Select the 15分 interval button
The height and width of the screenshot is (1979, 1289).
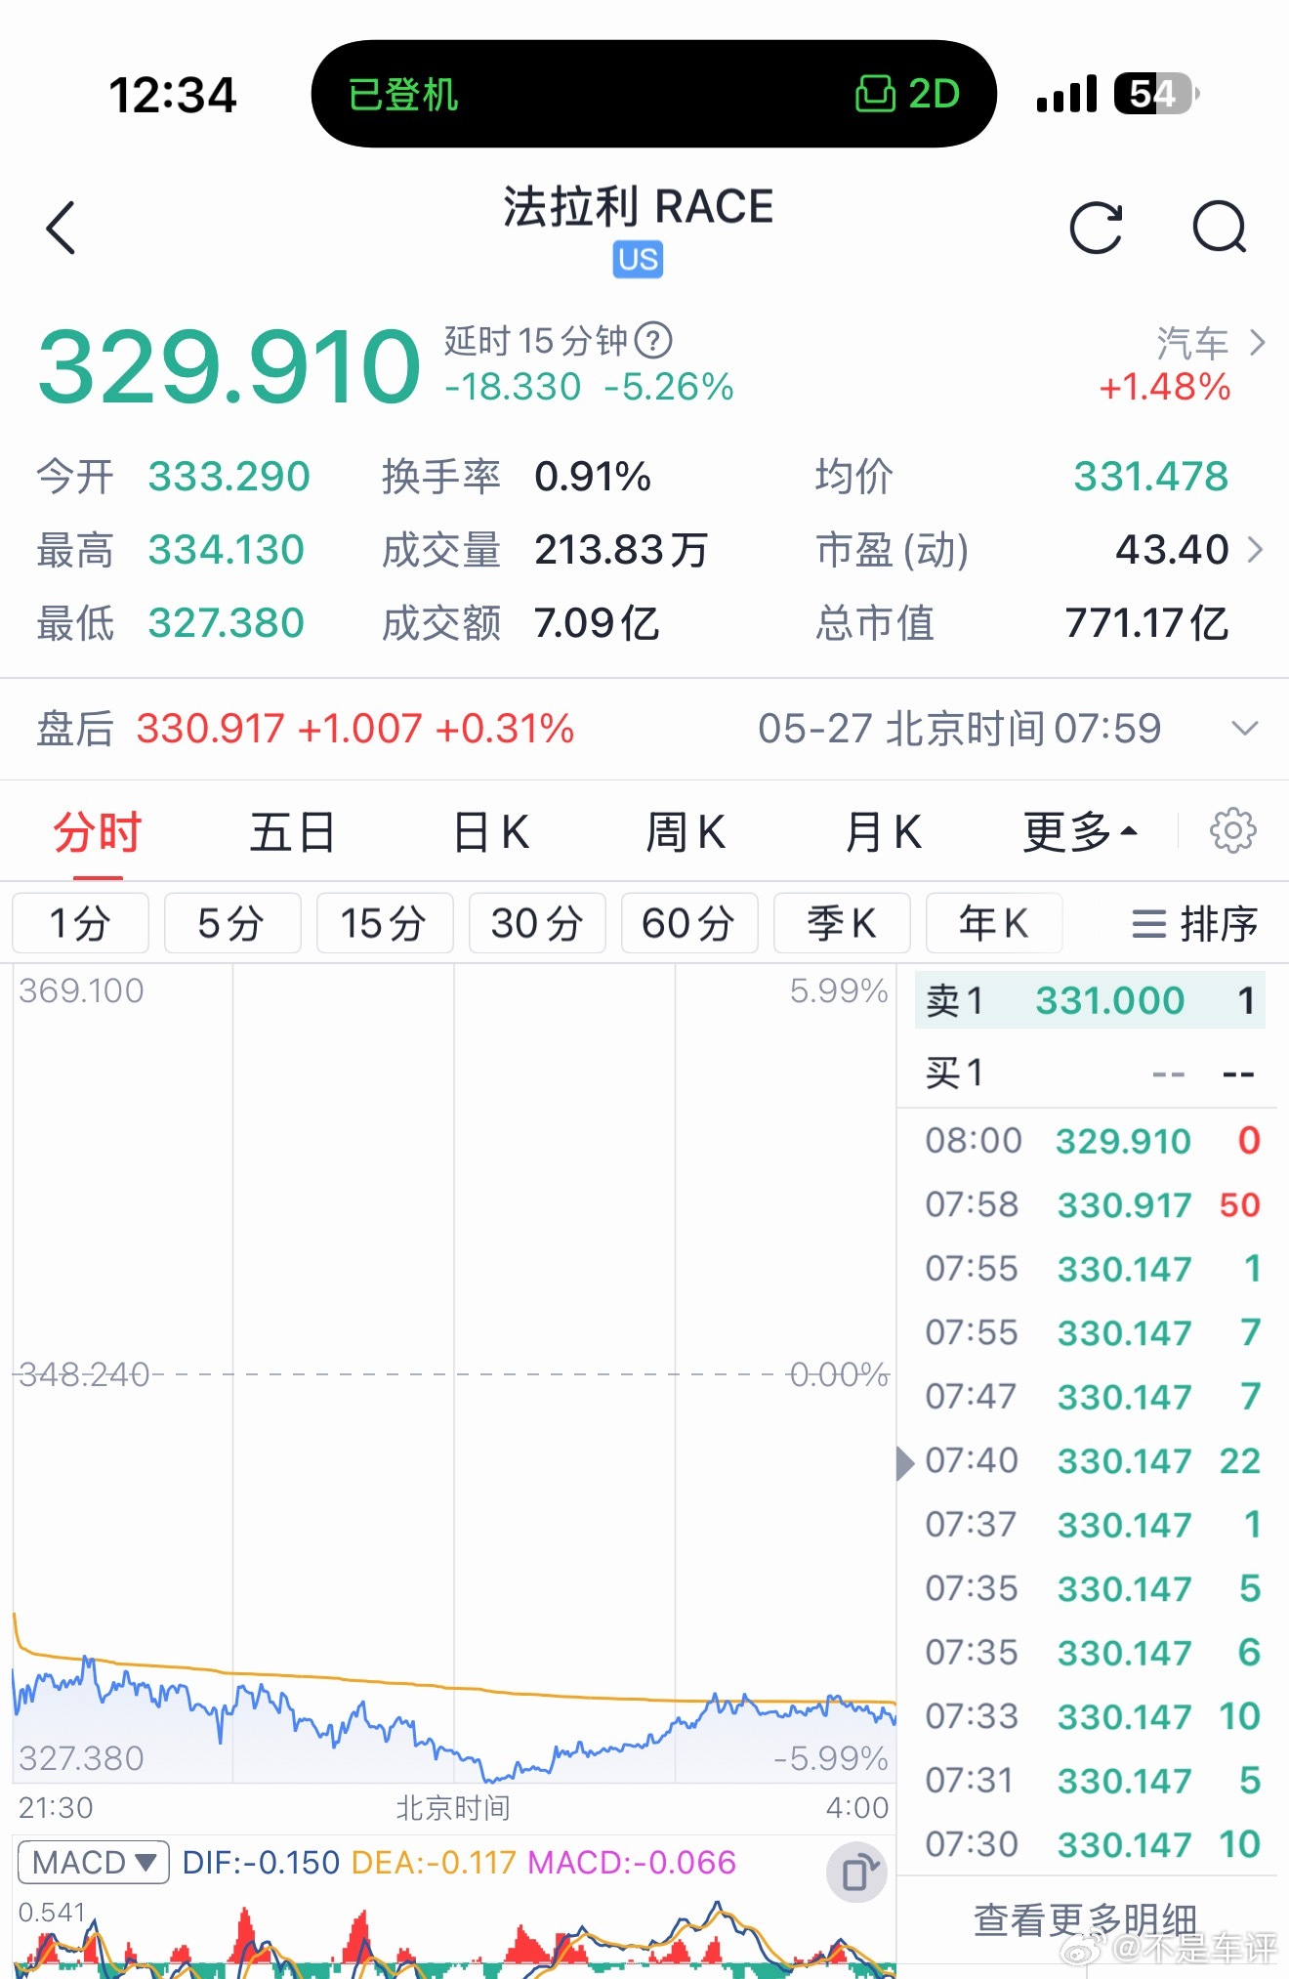pyautogui.click(x=385, y=923)
